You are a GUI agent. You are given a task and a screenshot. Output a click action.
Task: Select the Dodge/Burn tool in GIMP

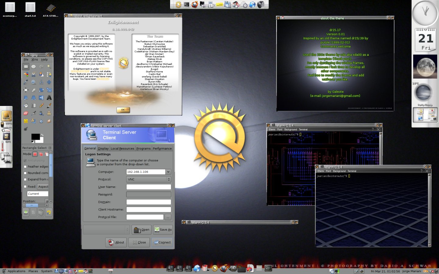pos(26,128)
